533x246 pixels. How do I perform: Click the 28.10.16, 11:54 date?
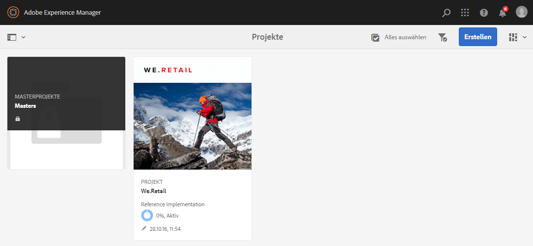pyautogui.click(x=165, y=229)
